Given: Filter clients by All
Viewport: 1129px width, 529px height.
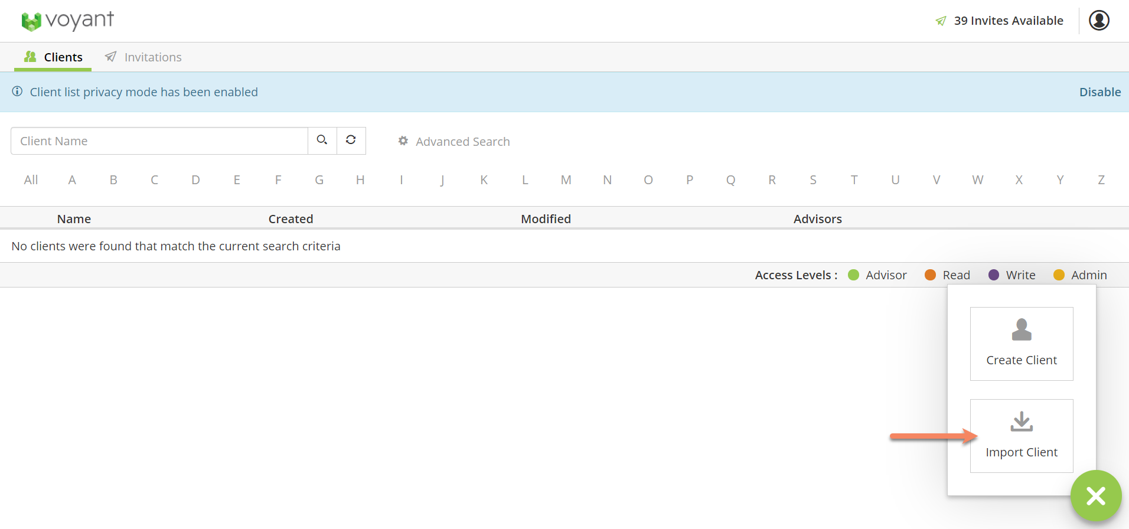Looking at the screenshot, I should tap(31, 180).
